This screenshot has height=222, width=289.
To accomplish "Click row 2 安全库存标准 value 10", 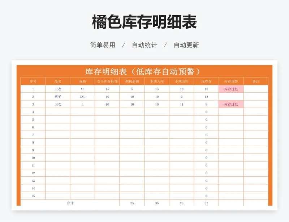I will click(x=107, y=97).
